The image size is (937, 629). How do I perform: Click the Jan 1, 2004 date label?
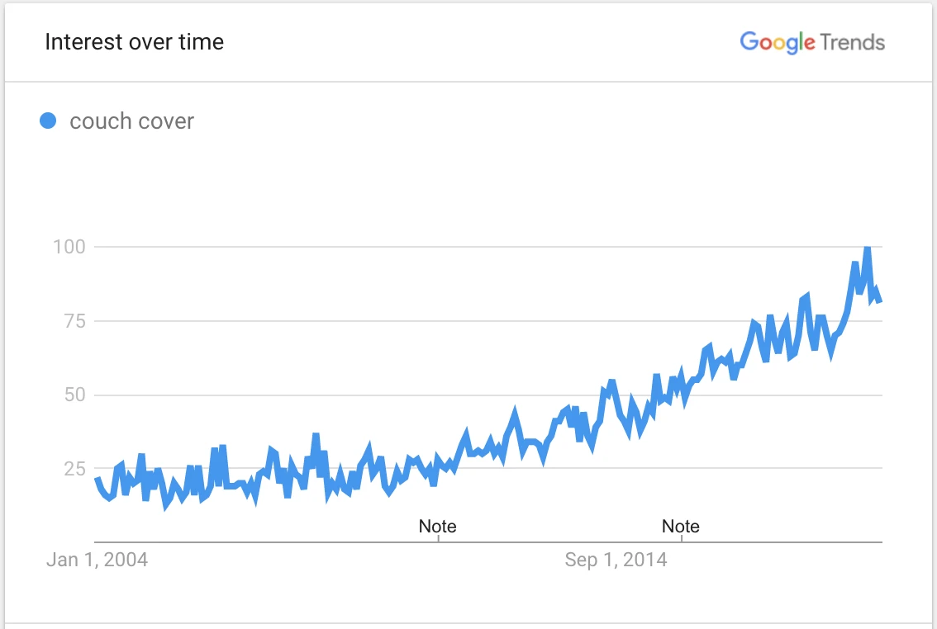tap(97, 560)
